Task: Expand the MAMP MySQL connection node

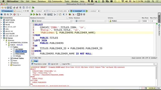Action: point(1,20)
